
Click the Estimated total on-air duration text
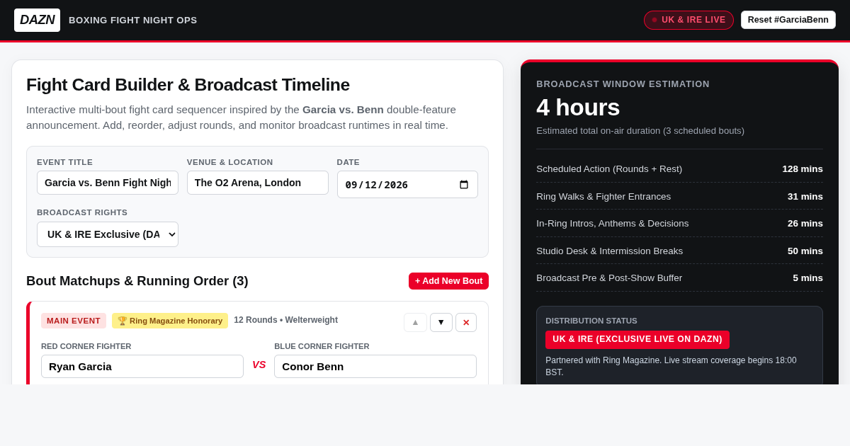(x=640, y=130)
